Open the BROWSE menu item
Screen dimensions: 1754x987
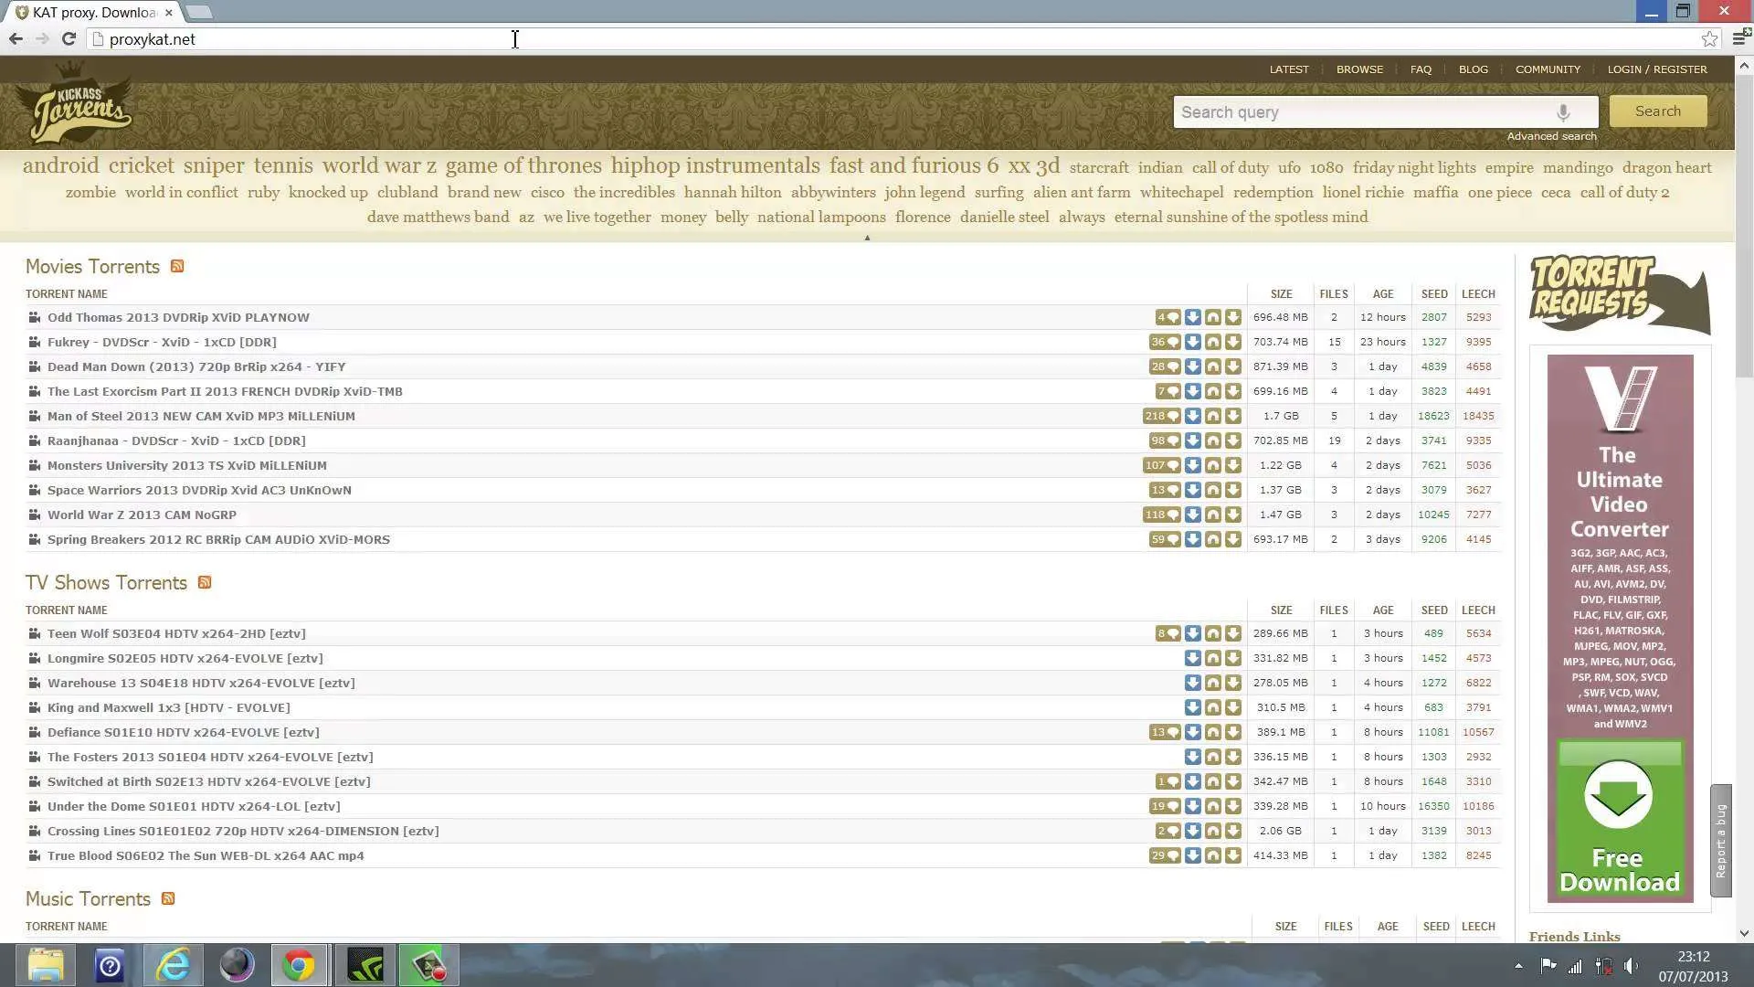1359,69
